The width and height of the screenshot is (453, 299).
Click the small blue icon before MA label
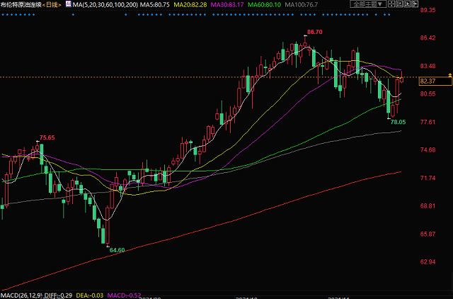pyautogui.click(x=67, y=5)
